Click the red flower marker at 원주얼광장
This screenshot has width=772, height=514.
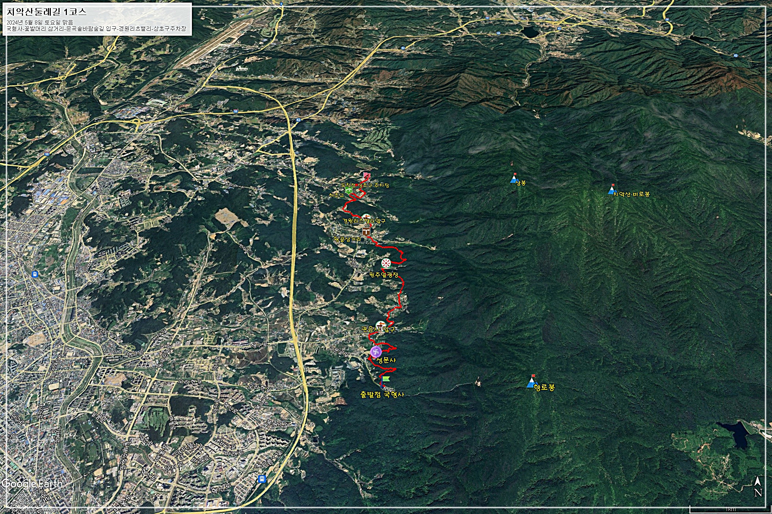click(386, 263)
